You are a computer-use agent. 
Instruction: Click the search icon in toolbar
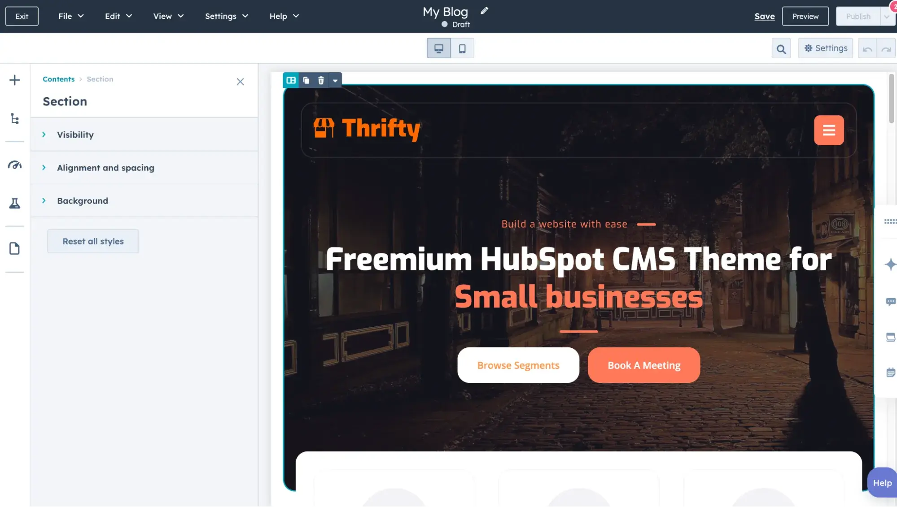781,48
